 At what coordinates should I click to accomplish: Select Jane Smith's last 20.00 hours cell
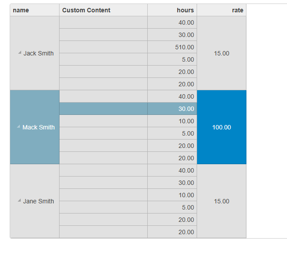point(172,232)
